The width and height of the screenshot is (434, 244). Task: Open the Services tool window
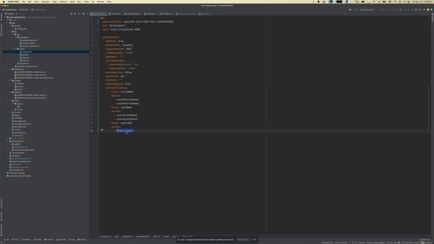[x=82, y=239]
